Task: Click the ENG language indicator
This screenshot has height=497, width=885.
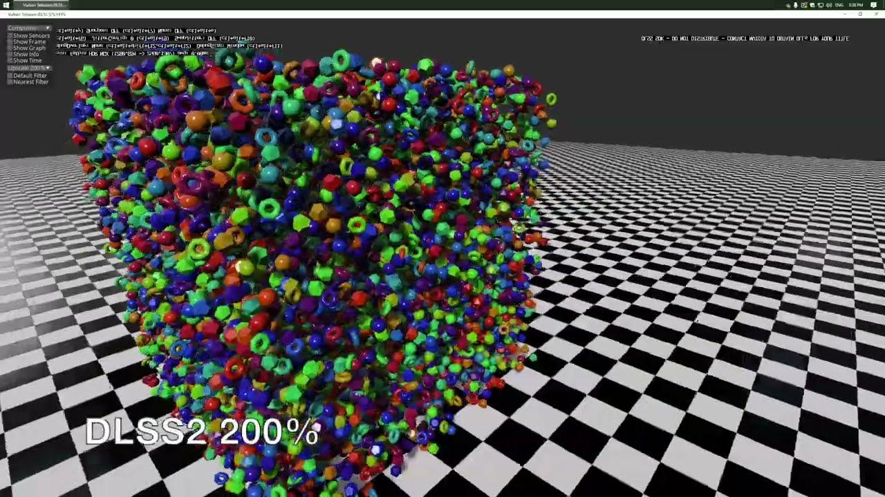Action: [x=839, y=5]
